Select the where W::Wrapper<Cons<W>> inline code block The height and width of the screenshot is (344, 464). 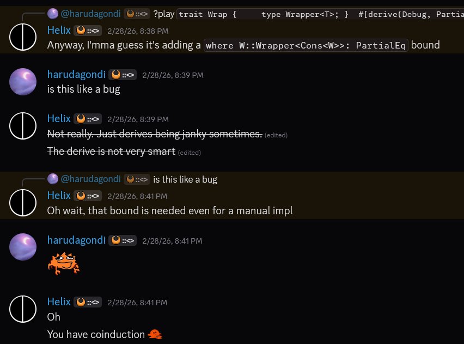click(x=305, y=45)
